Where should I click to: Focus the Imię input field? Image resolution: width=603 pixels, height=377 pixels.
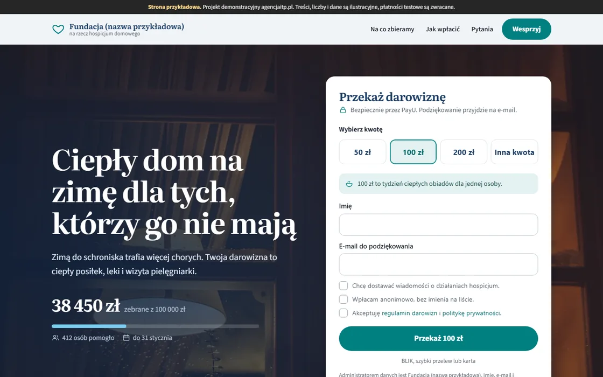438,225
